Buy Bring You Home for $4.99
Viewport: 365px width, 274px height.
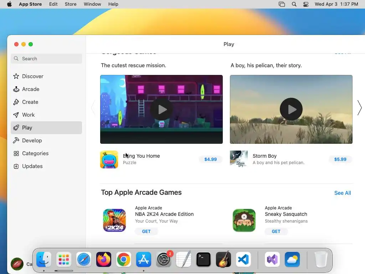[x=210, y=159]
